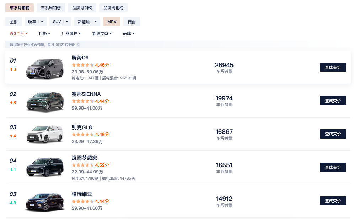Screen dimensions: 354x219
Task: Switch to 品牌周销榜 tab
Action: tap(113, 8)
